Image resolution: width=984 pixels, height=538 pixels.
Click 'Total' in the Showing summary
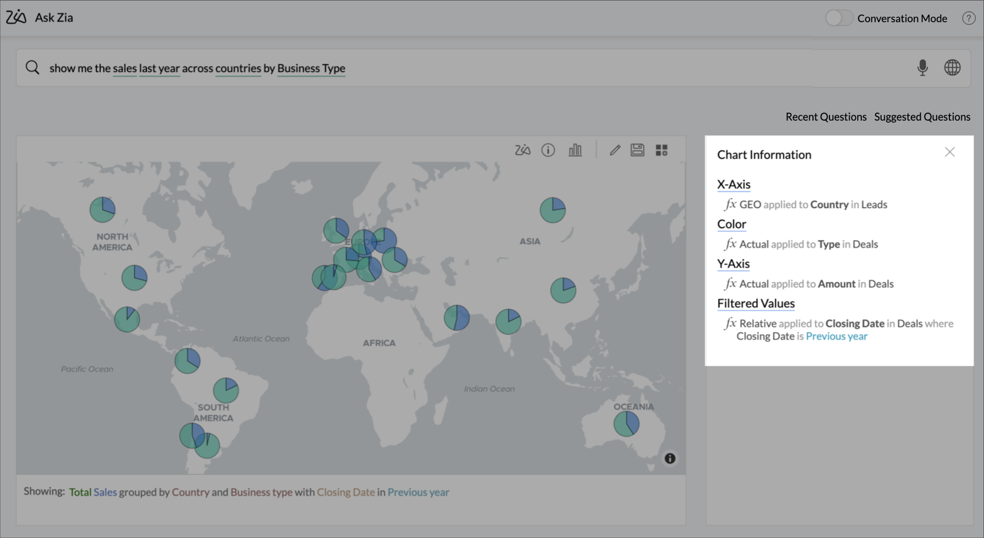80,492
